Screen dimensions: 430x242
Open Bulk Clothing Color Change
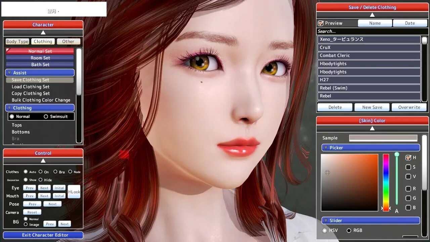point(41,100)
